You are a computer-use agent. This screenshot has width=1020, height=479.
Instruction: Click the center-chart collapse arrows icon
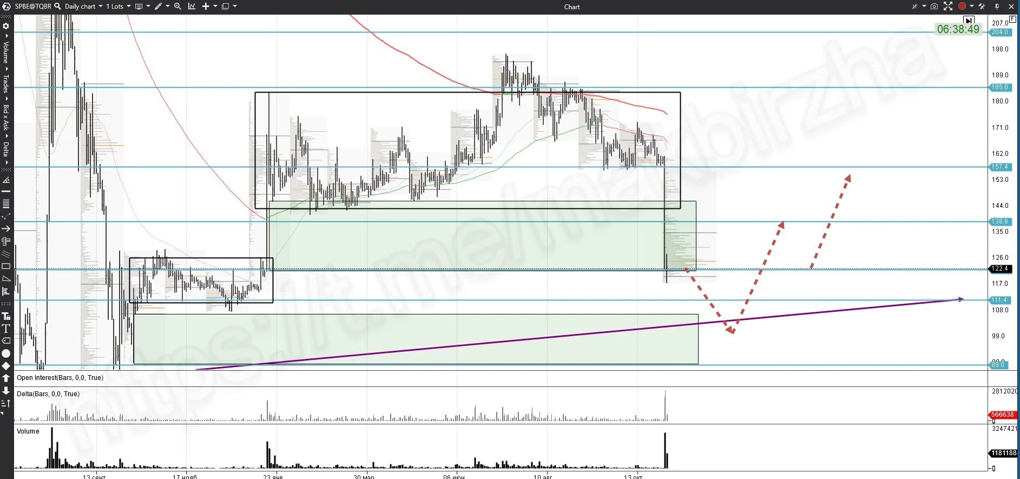914,6
